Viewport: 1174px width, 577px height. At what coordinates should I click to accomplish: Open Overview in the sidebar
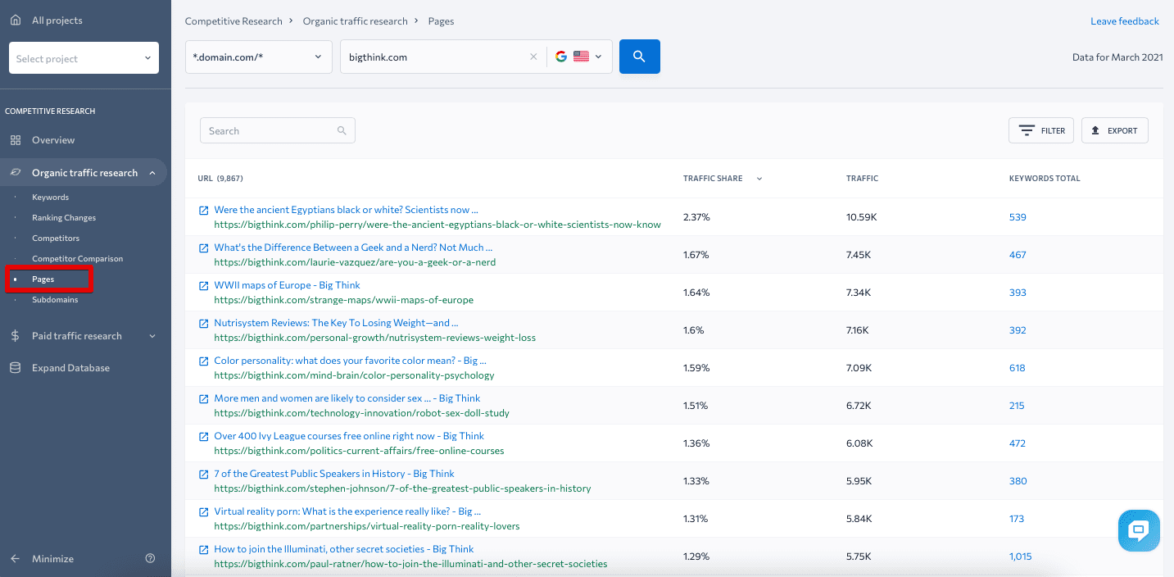pyautogui.click(x=53, y=140)
